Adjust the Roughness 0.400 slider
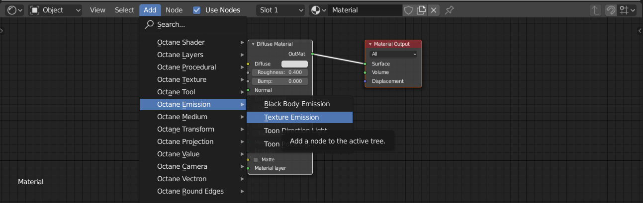Viewport: 643px width, 203px height. [280, 72]
